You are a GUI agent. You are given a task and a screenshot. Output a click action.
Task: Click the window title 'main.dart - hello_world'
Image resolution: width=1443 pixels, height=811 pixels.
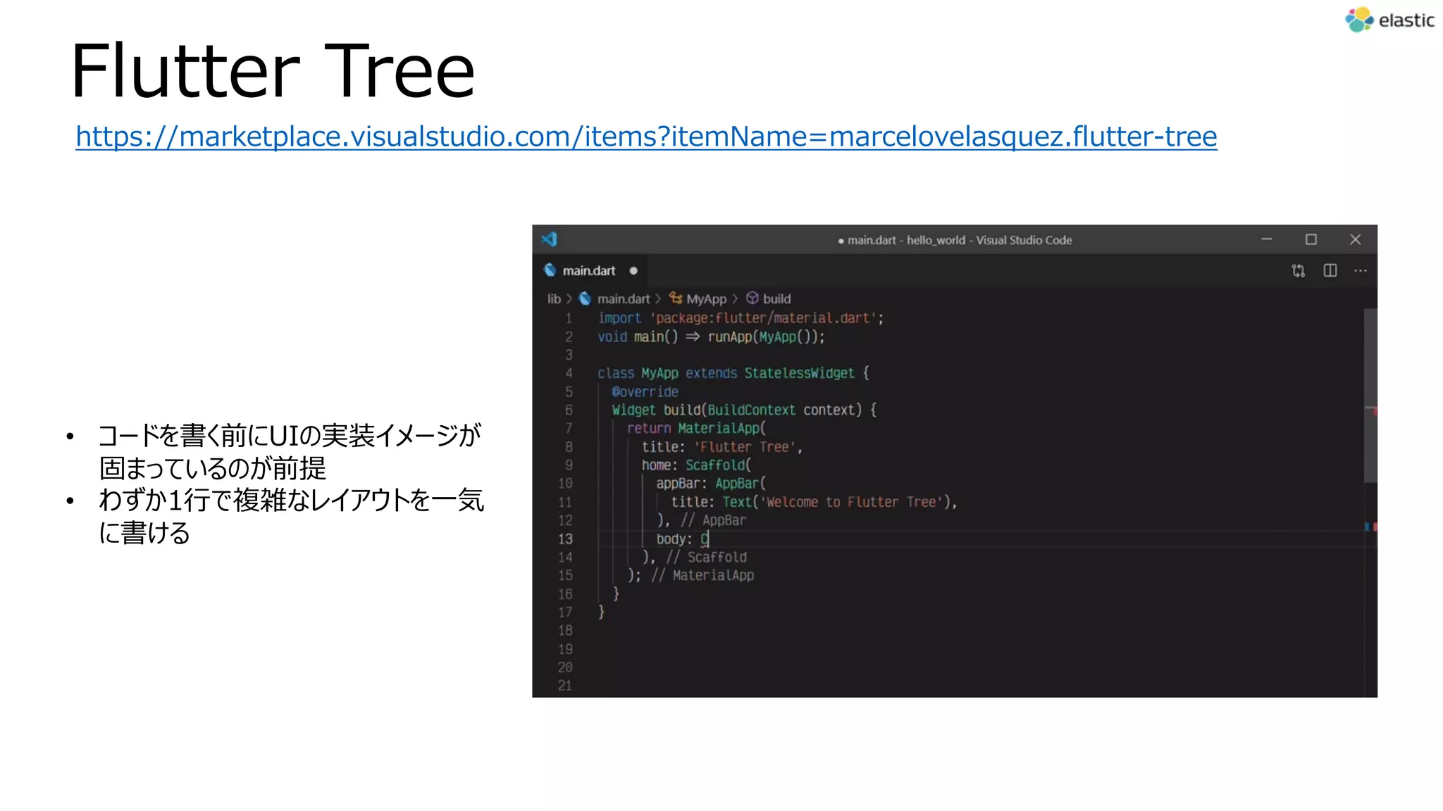tap(905, 240)
